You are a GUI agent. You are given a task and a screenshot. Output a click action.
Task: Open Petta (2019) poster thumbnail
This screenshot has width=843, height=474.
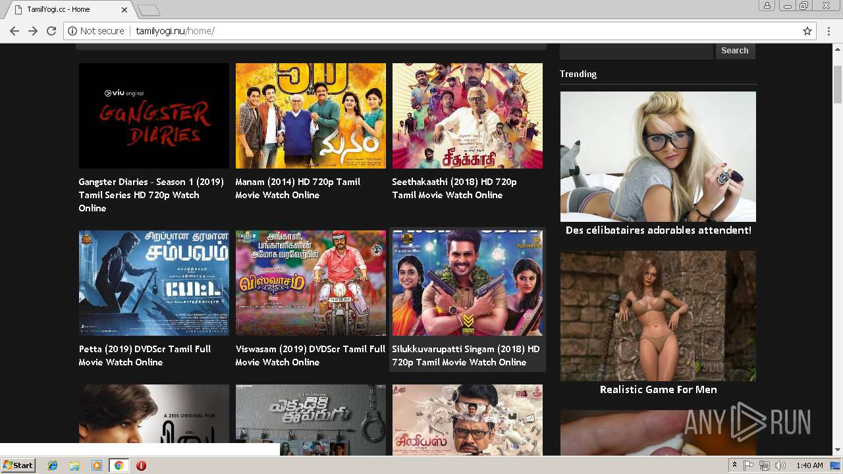(x=154, y=283)
